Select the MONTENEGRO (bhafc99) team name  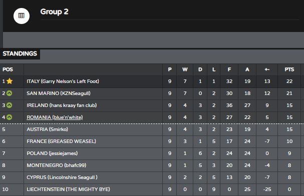coord(57,165)
